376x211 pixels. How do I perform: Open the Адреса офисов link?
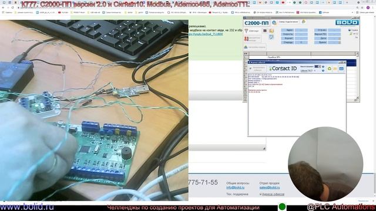tap(273, 194)
